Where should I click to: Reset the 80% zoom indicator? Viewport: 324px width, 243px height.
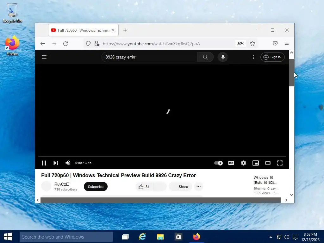pos(240,44)
